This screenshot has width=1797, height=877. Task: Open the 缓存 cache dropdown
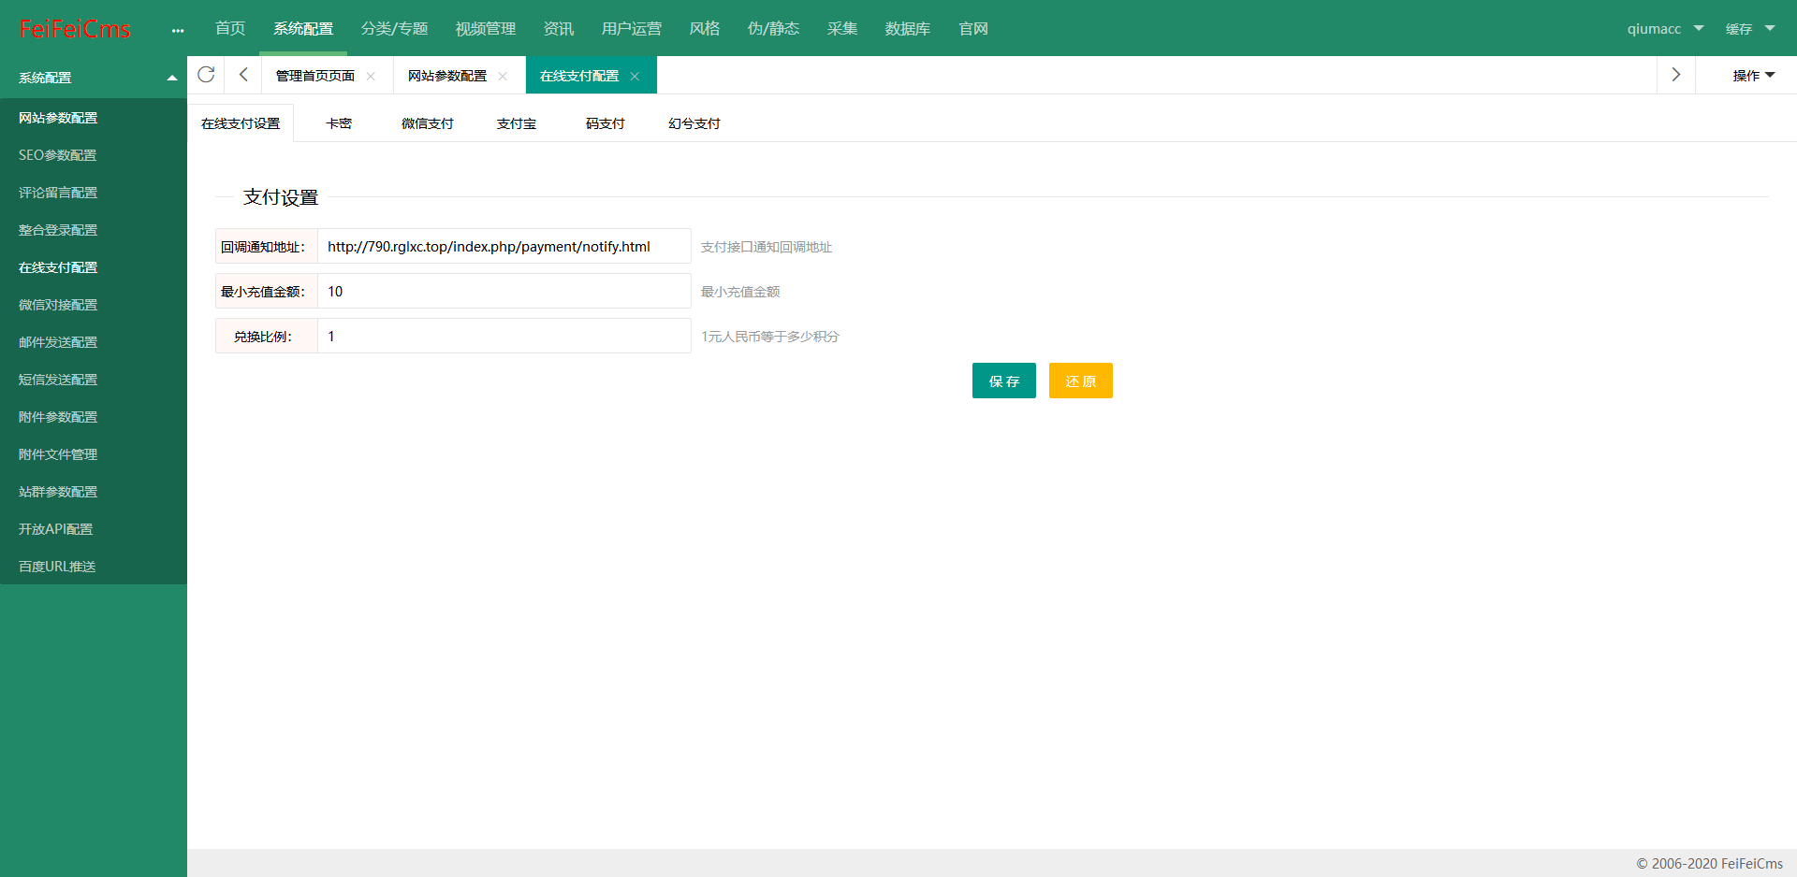1749,29
